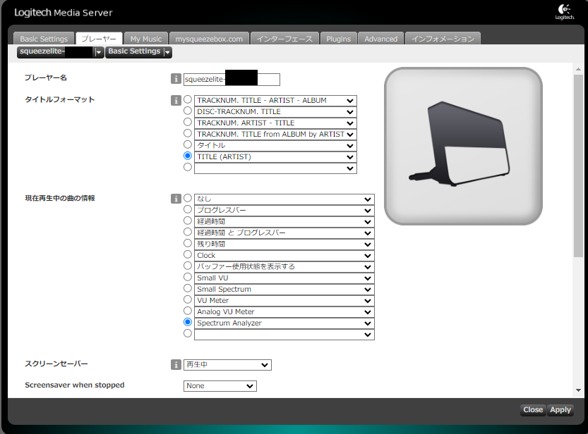Screen dimensions: 588x434
Task: Switch to the mysqueezebox.com tab
Action: click(209, 39)
